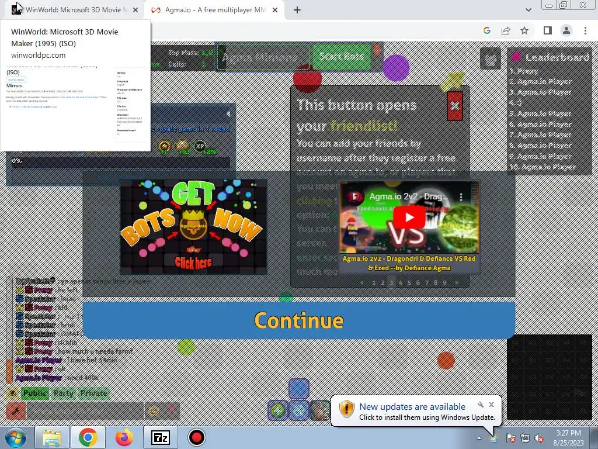Image resolution: width=598 pixels, height=449 pixels.
Task: Click the muted volume tray icon
Action: [x=539, y=438]
